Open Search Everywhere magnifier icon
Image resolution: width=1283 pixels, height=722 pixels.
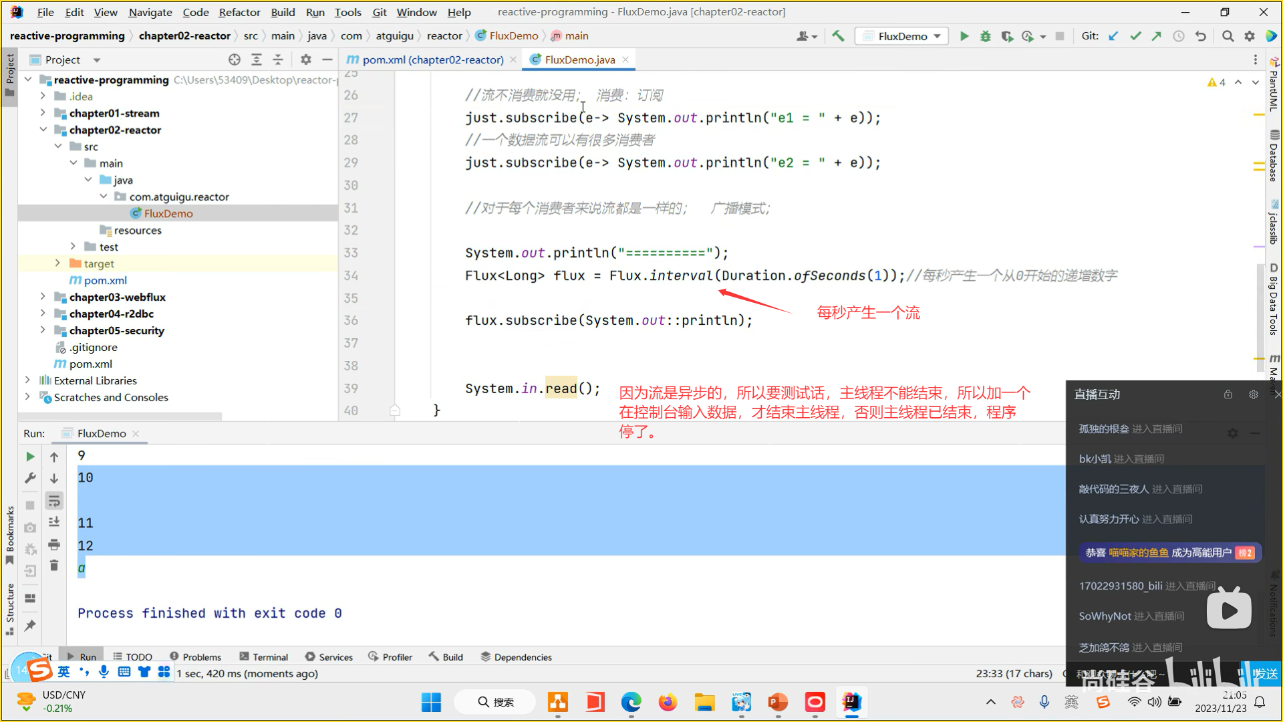(1228, 36)
